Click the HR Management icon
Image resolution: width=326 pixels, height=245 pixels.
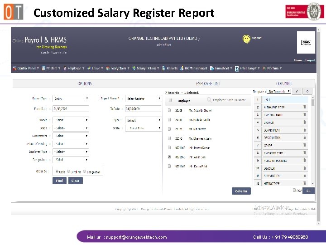[182, 68]
